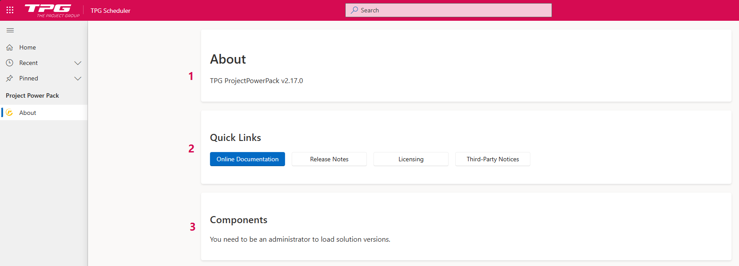This screenshot has width=739, height=266.
Task: Click the Home house icon
Action: (x=10, y=47)
